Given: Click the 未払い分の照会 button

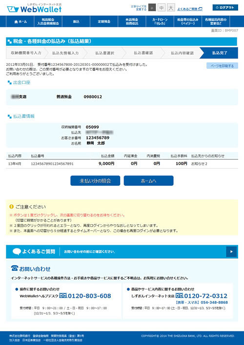Looking at the screenshot, I should [x=95, y=181].
